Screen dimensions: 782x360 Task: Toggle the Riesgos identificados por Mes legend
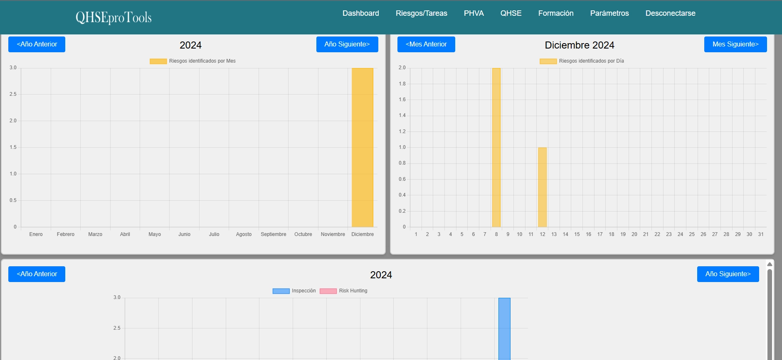[193, 61]
